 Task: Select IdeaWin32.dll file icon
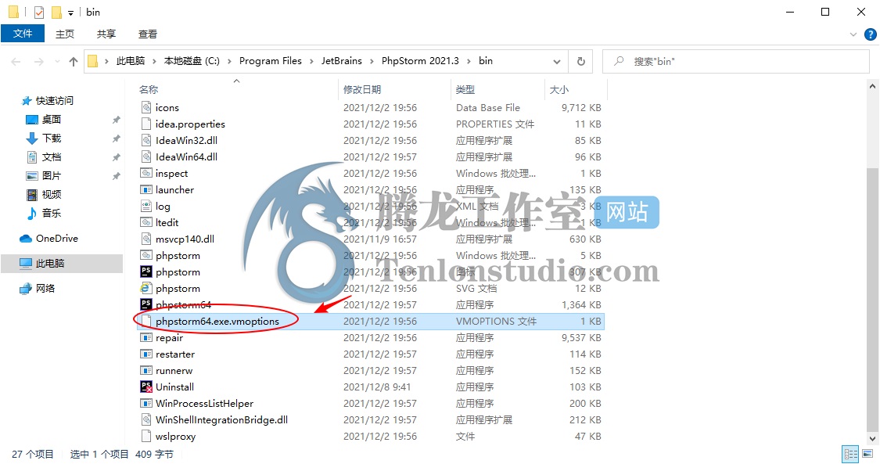(146, 140)
